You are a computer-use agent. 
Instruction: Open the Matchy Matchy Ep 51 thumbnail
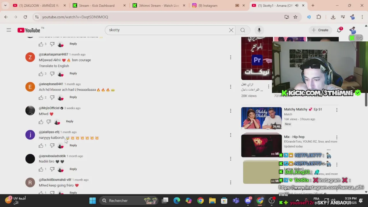pos(261,118)
